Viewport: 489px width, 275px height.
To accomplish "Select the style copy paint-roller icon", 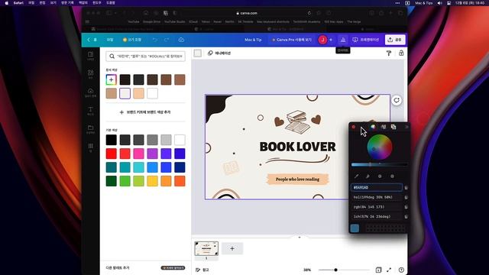I will pyautogui.click(x=389, y=53).
